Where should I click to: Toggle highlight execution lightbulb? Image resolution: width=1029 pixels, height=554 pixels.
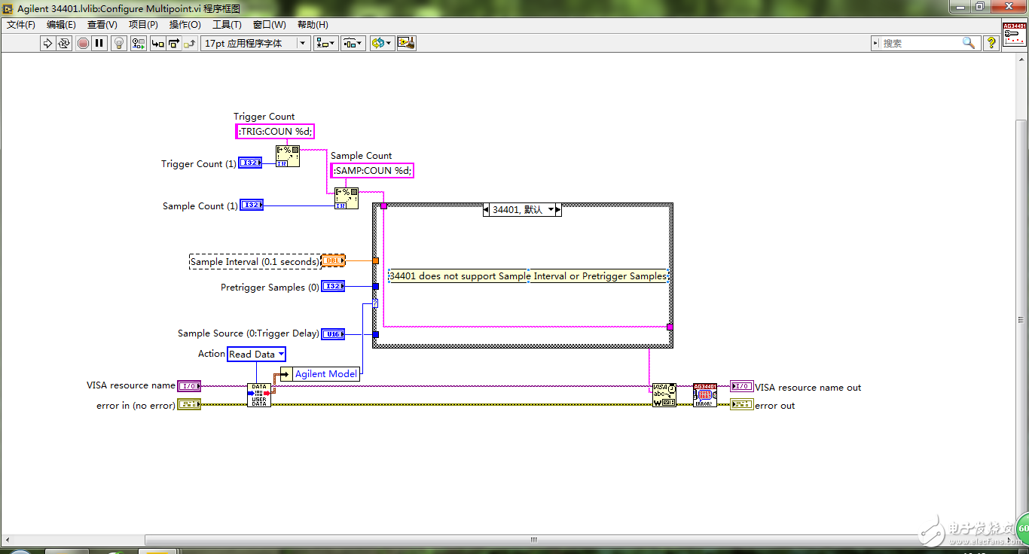point(119,44)
